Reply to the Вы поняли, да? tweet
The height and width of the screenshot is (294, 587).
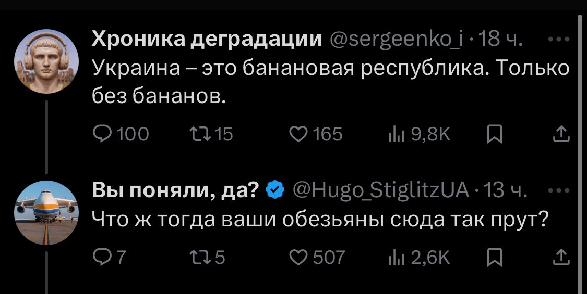tap(101, 257)
